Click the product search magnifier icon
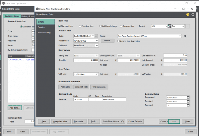 click(x=185, y=36)
